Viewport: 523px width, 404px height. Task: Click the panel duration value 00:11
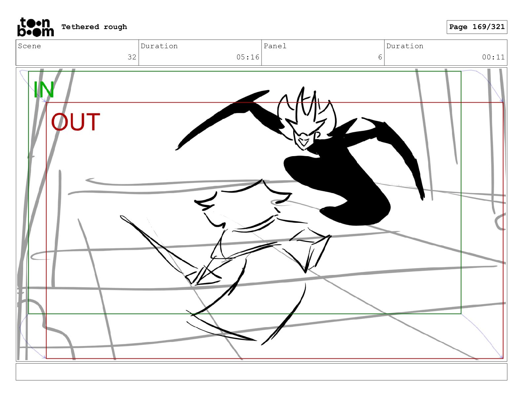tap(493, 57)
